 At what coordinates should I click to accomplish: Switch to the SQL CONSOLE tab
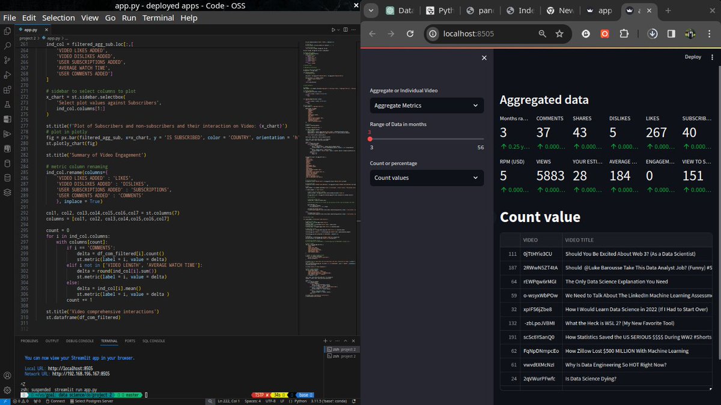click(x=153, y=341)
